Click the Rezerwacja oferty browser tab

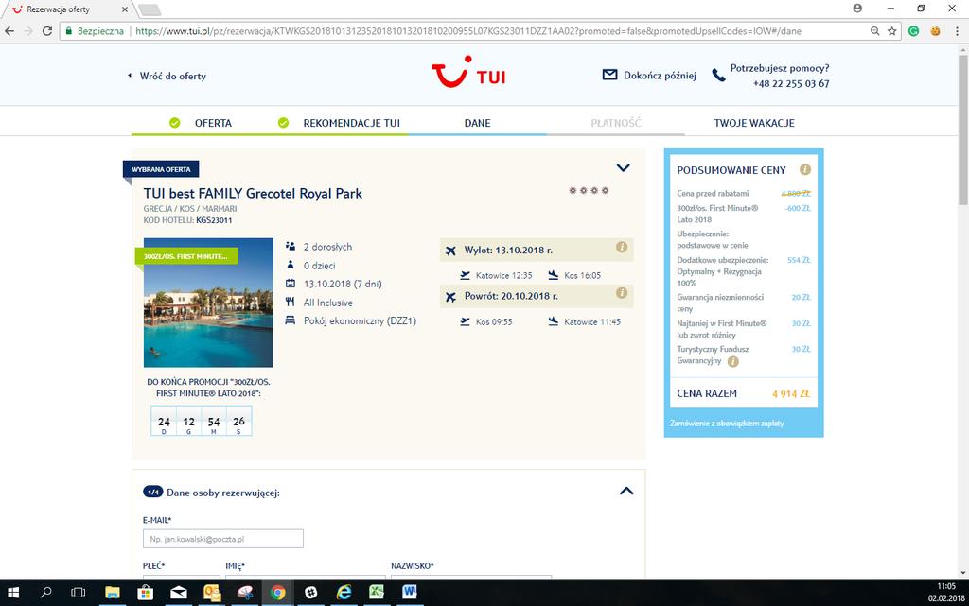tap(67, 9)
